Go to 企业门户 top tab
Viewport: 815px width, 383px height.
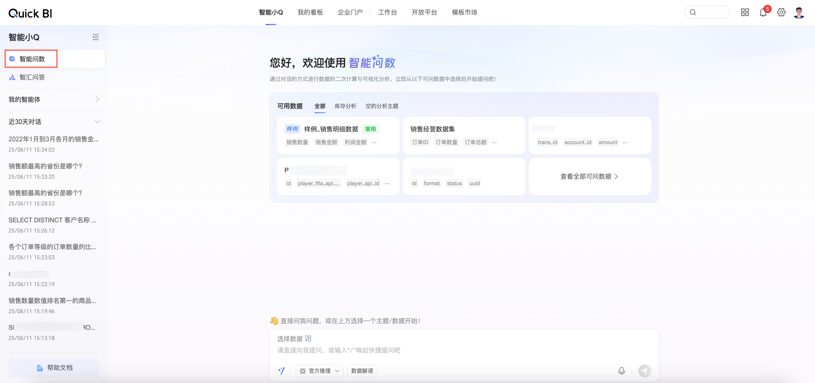tap(350, 12)
